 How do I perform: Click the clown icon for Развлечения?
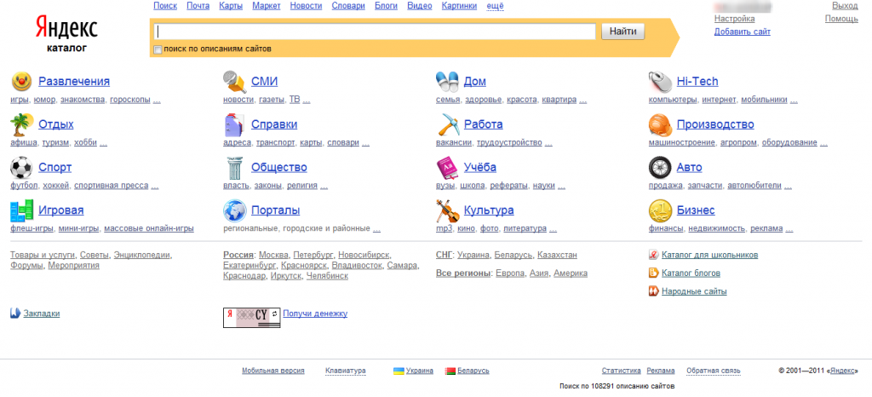tap(21, 81)
